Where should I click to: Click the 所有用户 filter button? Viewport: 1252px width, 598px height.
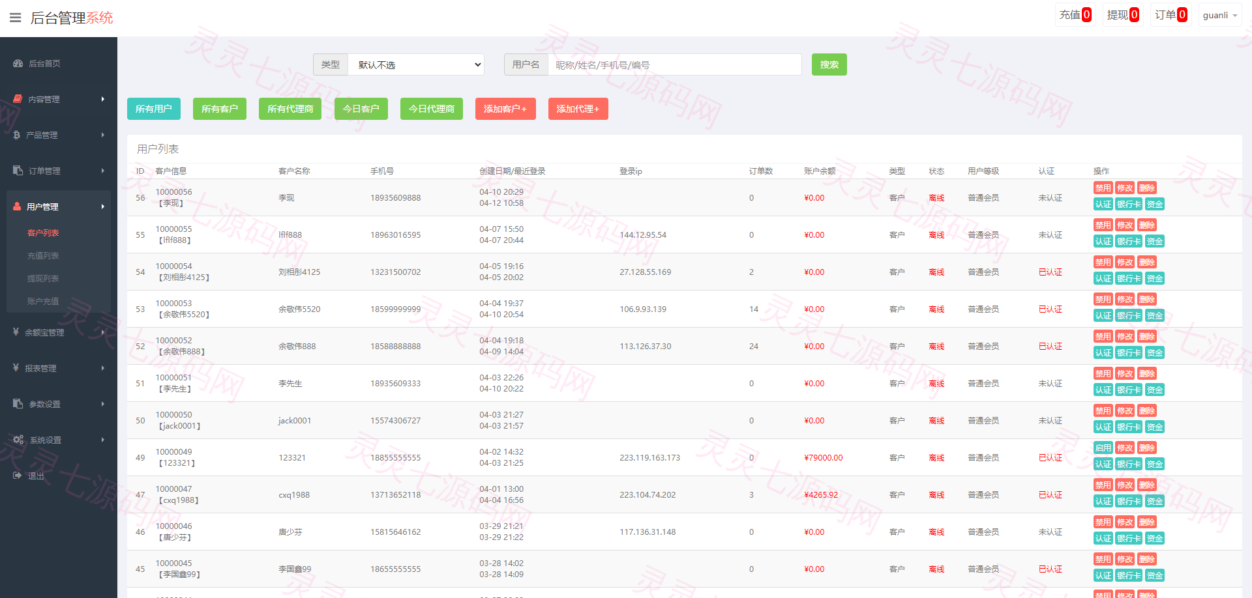click(x=154, y=109)
